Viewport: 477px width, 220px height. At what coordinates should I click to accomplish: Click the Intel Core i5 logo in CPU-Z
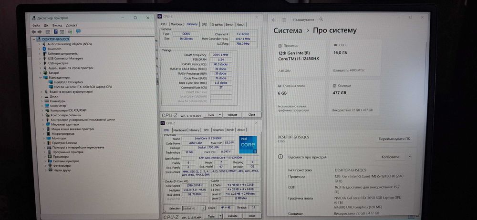[x=248, y=145]
